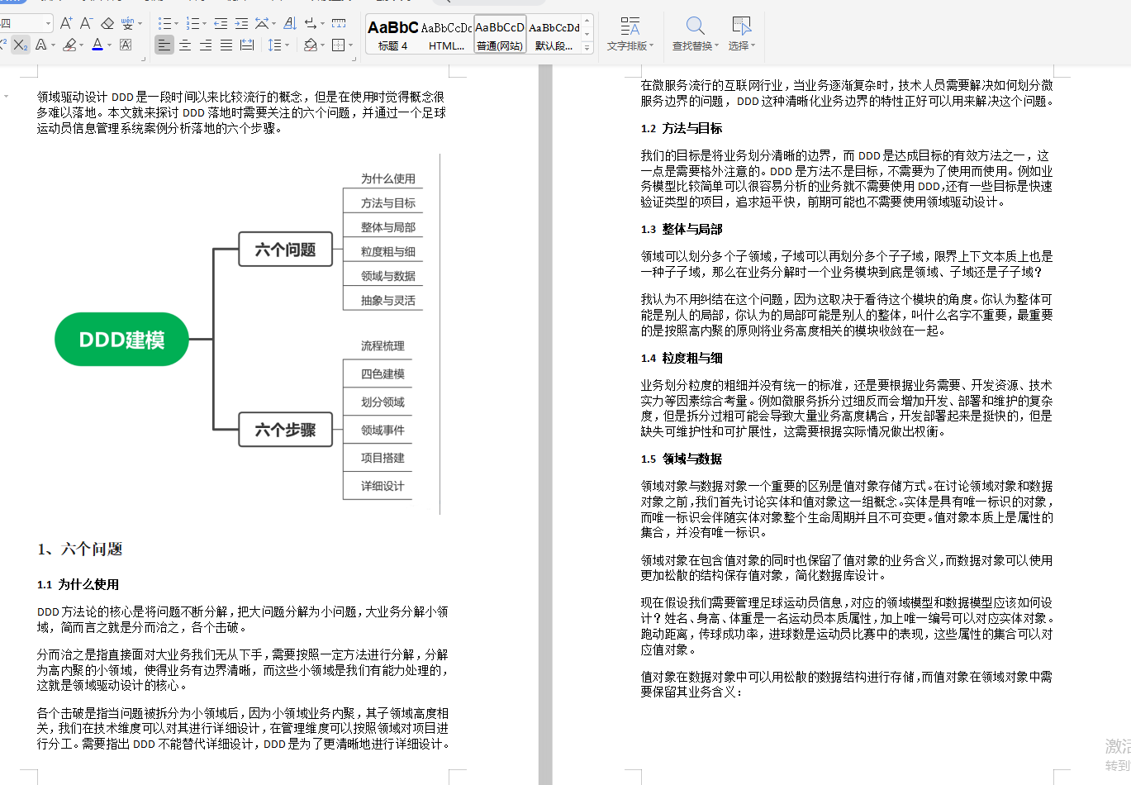Click the line spacing icon
1131x785 pixels.
coord(276,45)
